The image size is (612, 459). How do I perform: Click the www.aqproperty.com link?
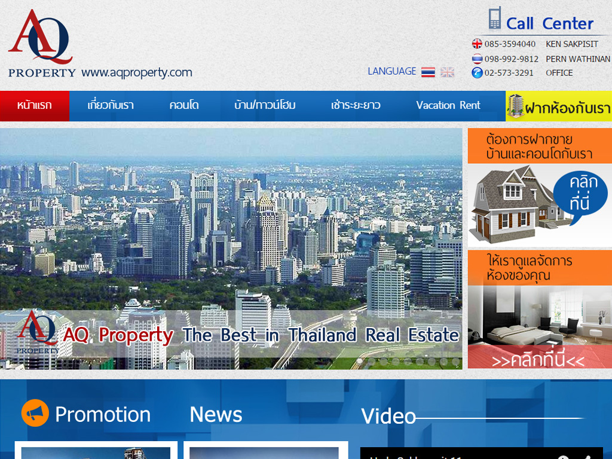[x=137, y=72]
